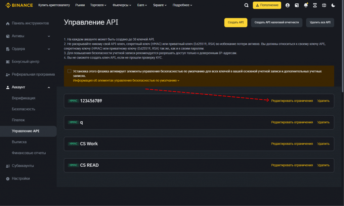Edit restrictions for CS READ key
Screen dimensions: 344x206
(292, 165)
